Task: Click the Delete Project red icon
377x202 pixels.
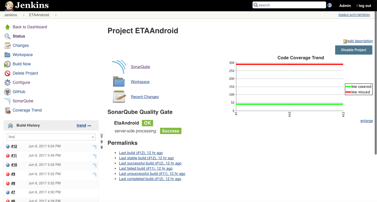Action: tap(8, 73)
